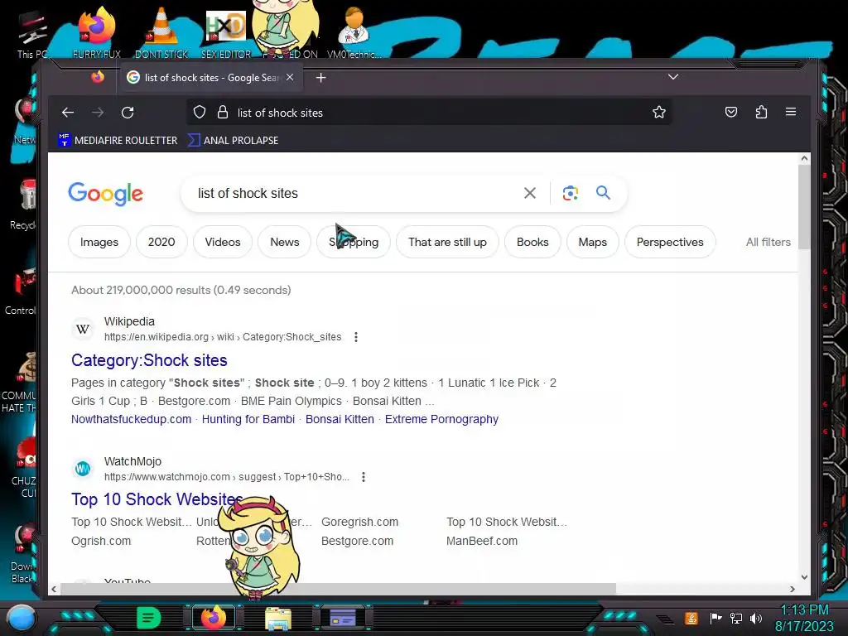Select the Maps filter chip
848x636 pixels.
click(593, 243)
